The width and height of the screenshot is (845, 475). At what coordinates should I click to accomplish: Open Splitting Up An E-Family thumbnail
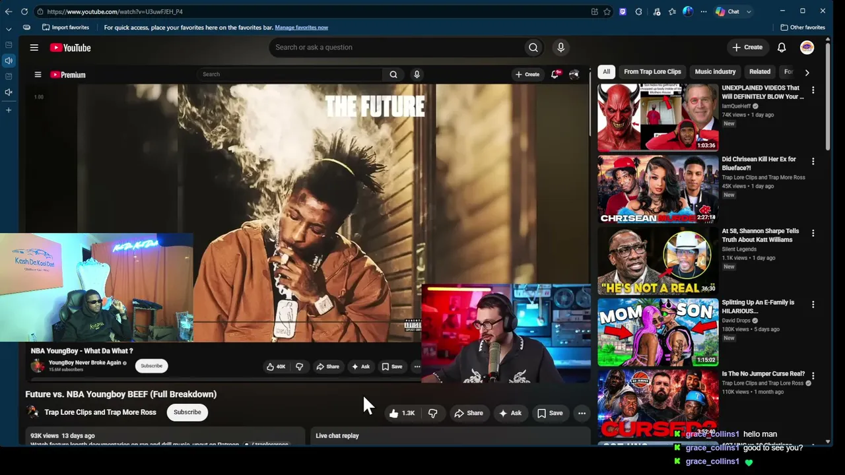pyautogui.click(x=658, y=332)
